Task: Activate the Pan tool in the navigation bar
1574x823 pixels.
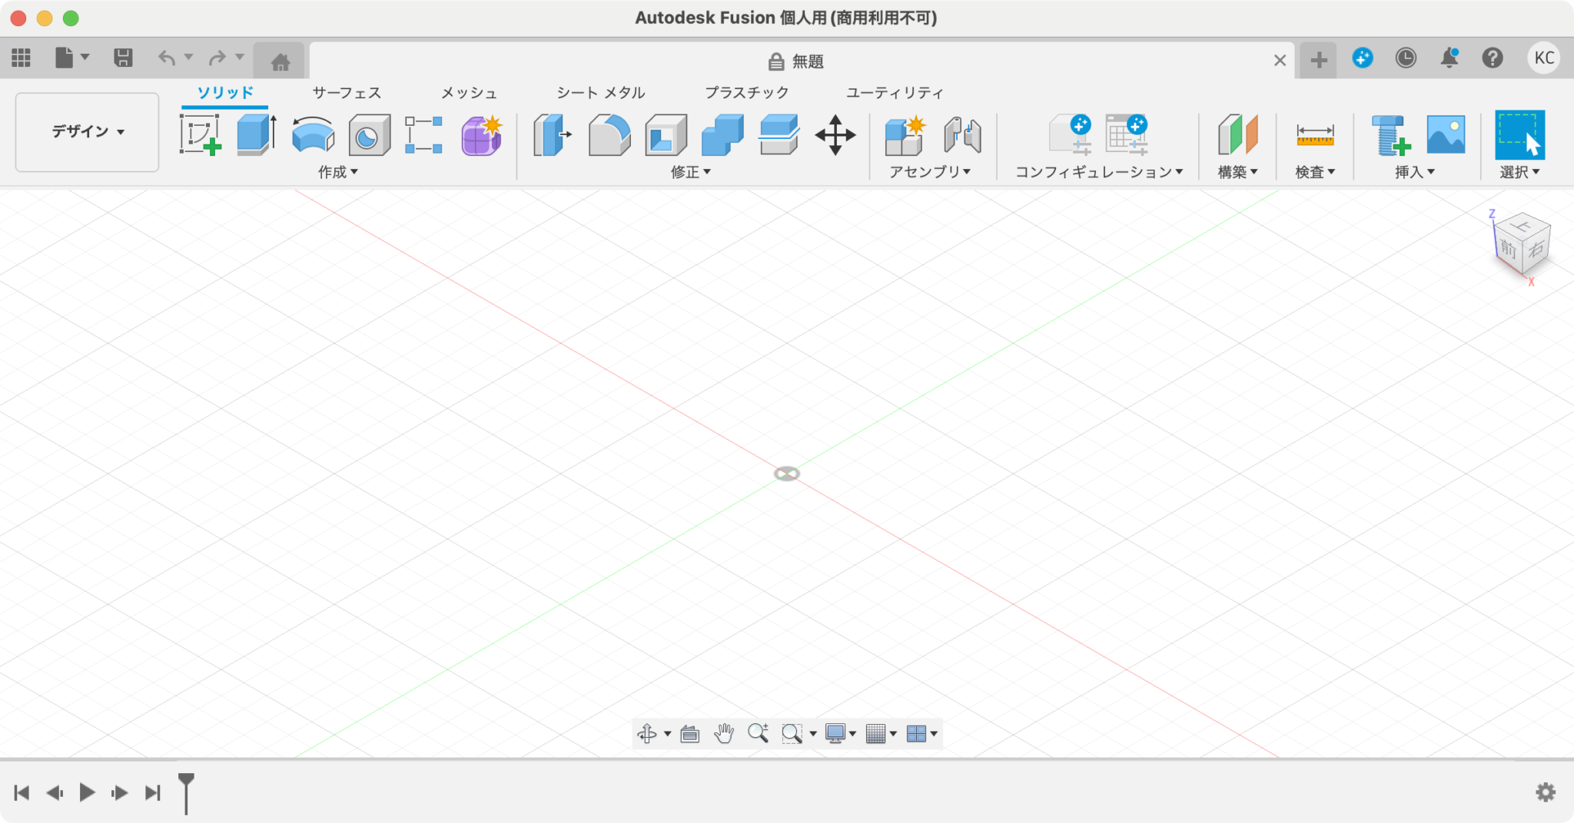Action: click(723, 733)
